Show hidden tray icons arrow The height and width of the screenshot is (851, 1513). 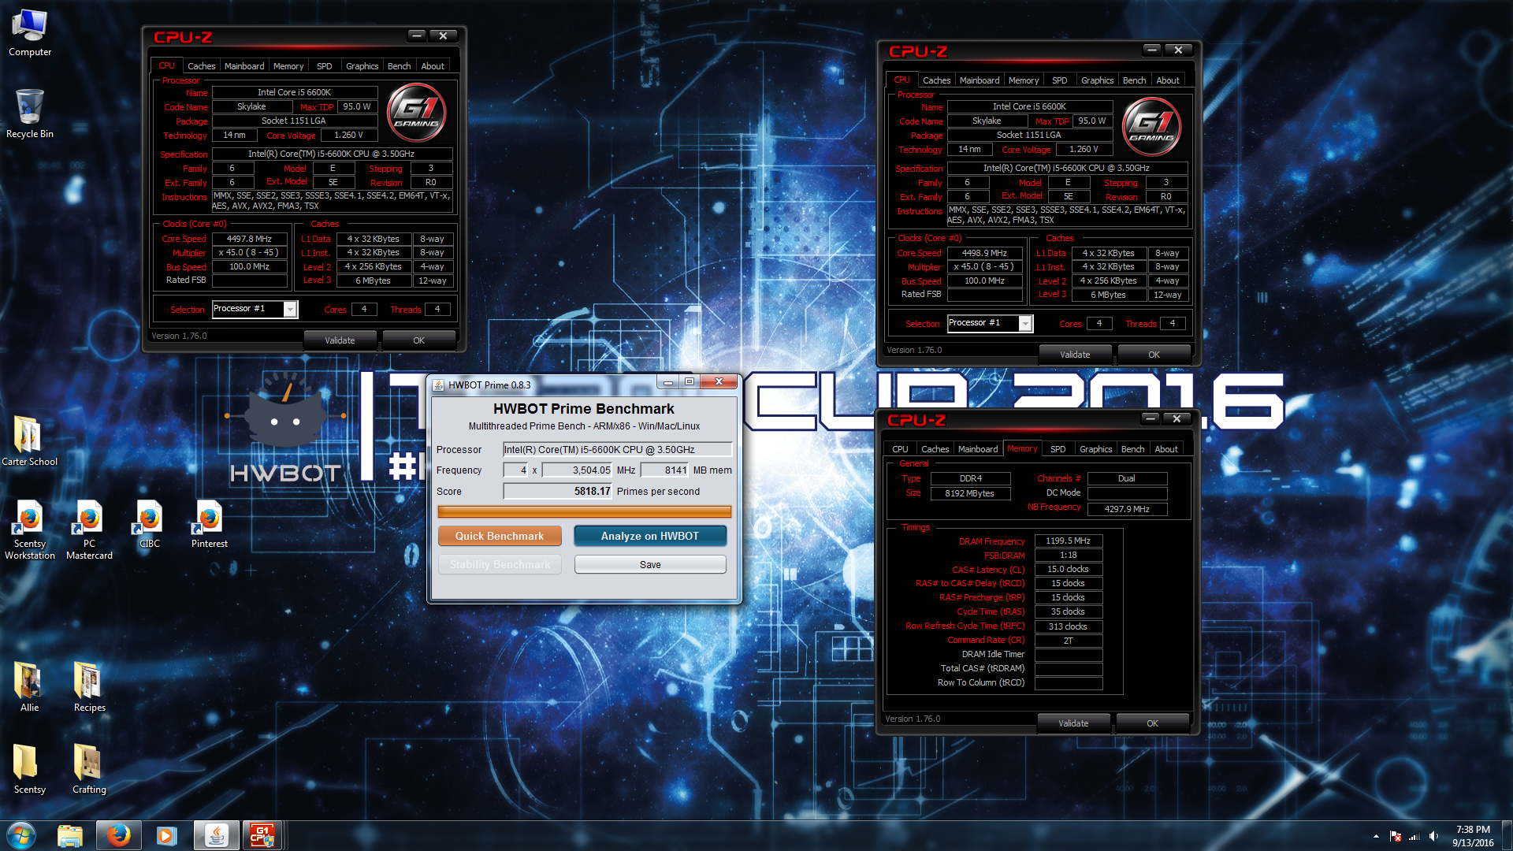click(1376, 836)
